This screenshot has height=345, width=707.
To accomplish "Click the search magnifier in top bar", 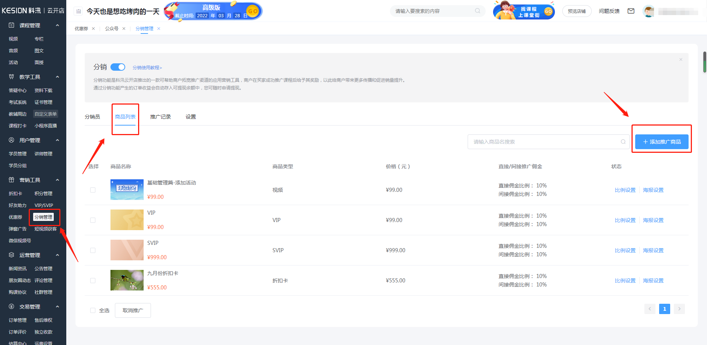I will coord(478,11).
